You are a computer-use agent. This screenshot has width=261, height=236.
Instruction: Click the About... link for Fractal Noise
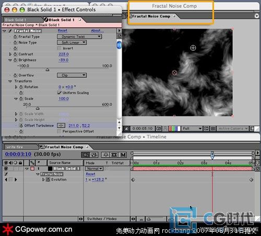97,31
